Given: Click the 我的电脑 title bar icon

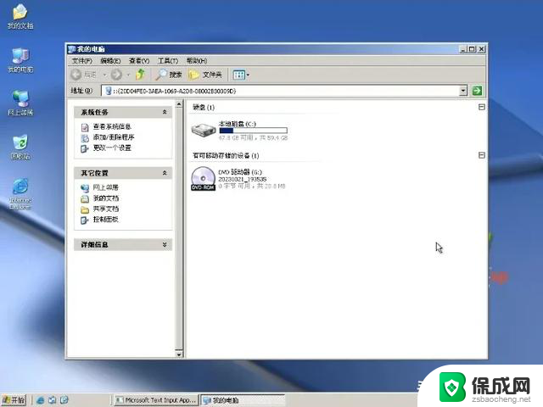Looking at the screenshot, I should click(x=71, y=49).
